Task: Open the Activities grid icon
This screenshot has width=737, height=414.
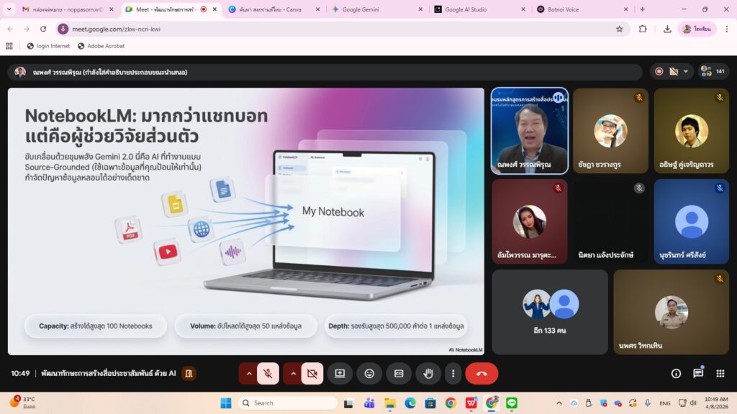Action: pyautogui.click(x=720, y=374)
